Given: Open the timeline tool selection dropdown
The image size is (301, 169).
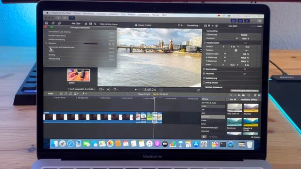Looking at the screenshot, I should pyautogui.click(x=85, y=94).
